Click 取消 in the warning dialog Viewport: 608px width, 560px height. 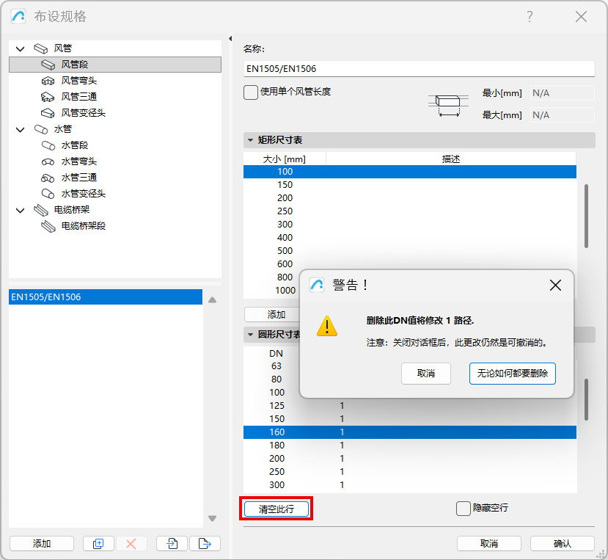pyautogui.click(x=426, y=374)
